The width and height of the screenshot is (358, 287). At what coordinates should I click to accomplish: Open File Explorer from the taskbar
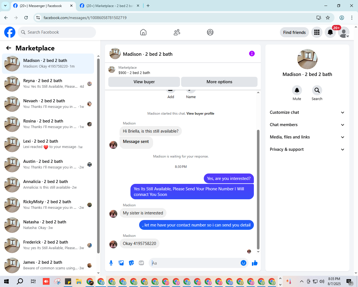tap(79, 281)
